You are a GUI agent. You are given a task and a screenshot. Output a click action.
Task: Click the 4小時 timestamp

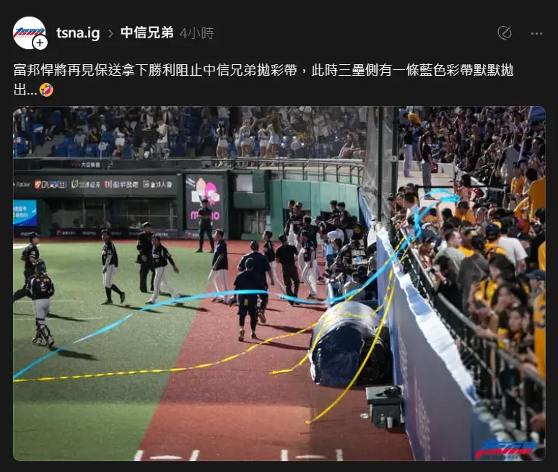click(x=196, y=33)
